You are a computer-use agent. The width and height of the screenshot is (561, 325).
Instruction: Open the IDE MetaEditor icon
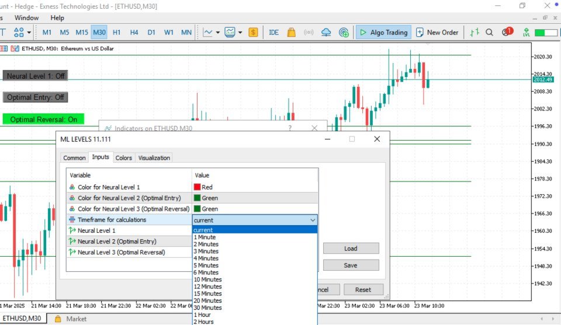273,33
